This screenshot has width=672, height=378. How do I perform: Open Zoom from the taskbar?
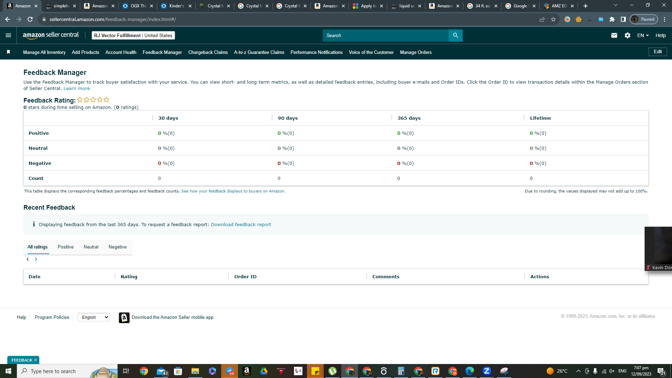pyautogui.click(x=487, y=371)
